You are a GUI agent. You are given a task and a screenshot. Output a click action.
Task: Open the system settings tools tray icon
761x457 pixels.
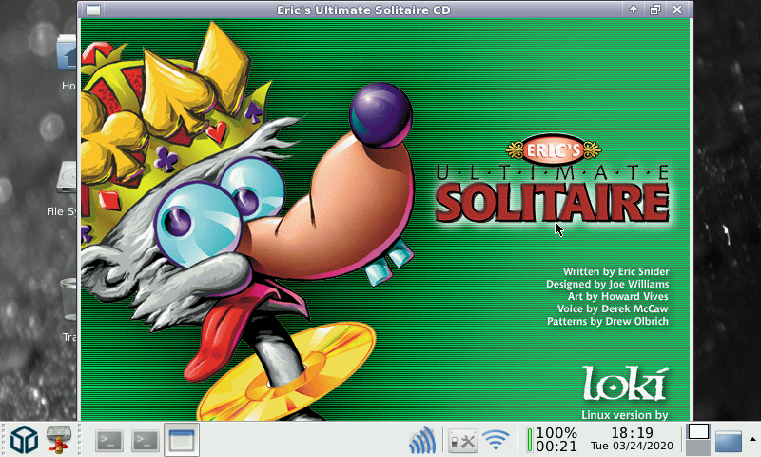tap(462, 441)
